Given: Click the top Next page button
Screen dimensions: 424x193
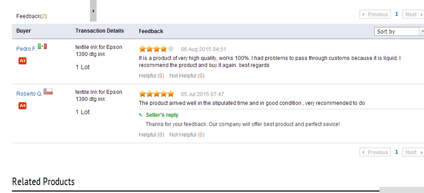Looking at the screenshot, I should click(x=413, y=14).
